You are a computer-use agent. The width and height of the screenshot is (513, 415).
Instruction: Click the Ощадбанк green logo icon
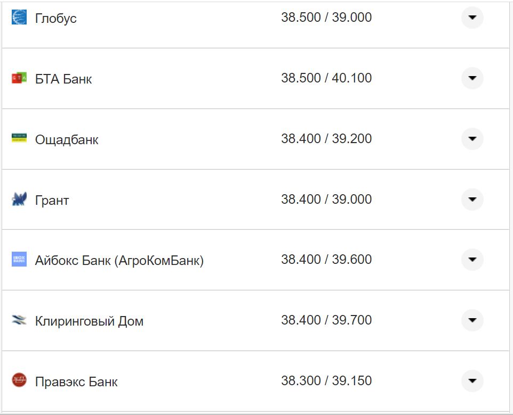(19, 138)
